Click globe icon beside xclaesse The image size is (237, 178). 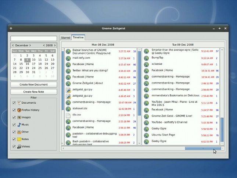[x=146, y=64]
